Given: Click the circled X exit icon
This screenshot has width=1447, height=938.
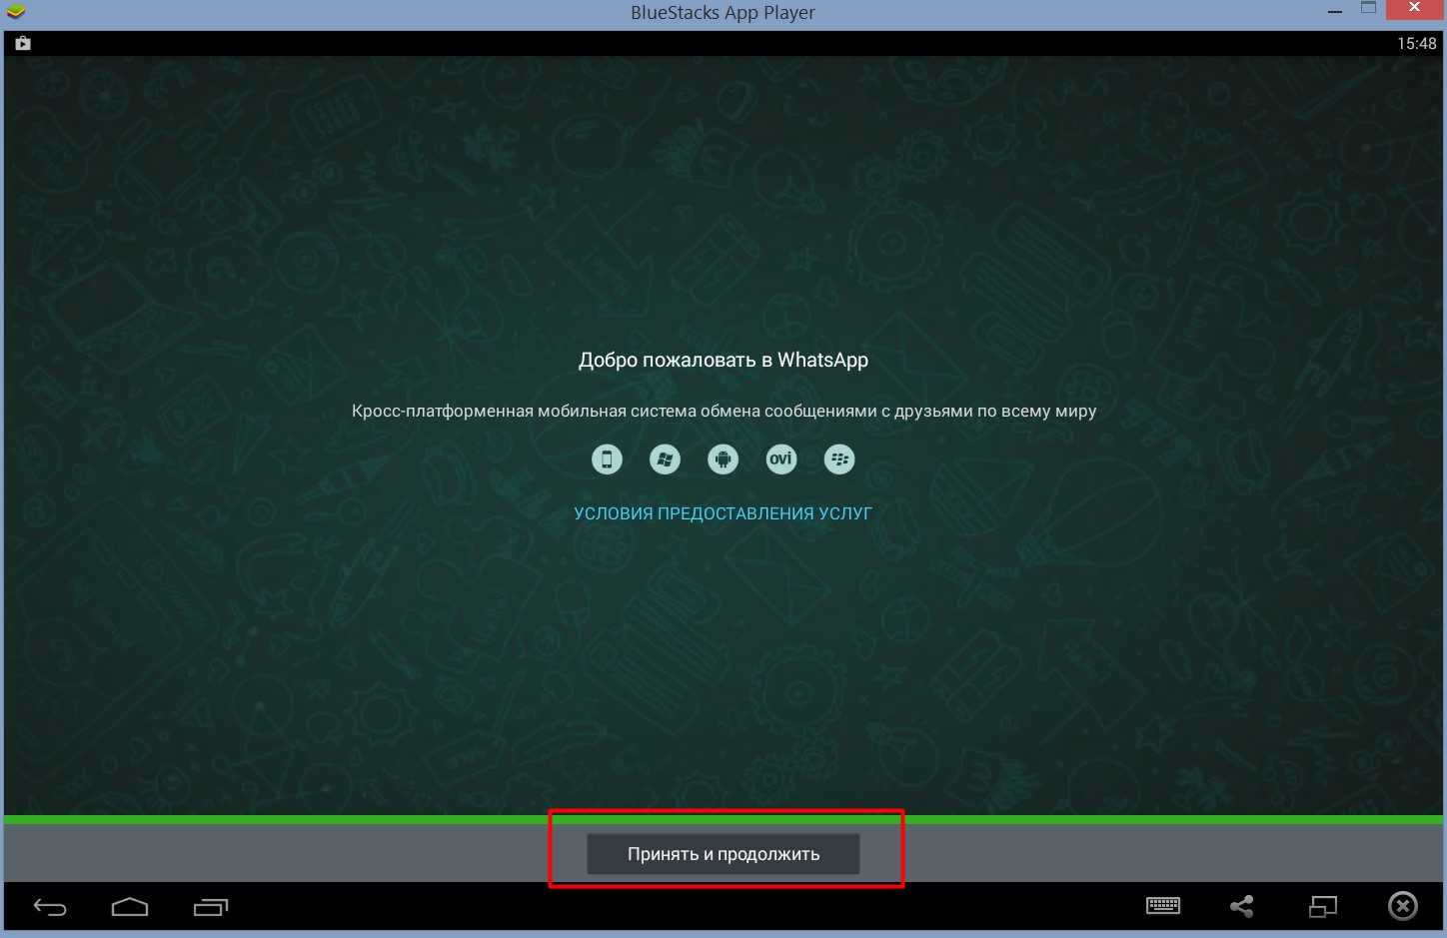Looking at the screenshot, I should point(1403,906).
